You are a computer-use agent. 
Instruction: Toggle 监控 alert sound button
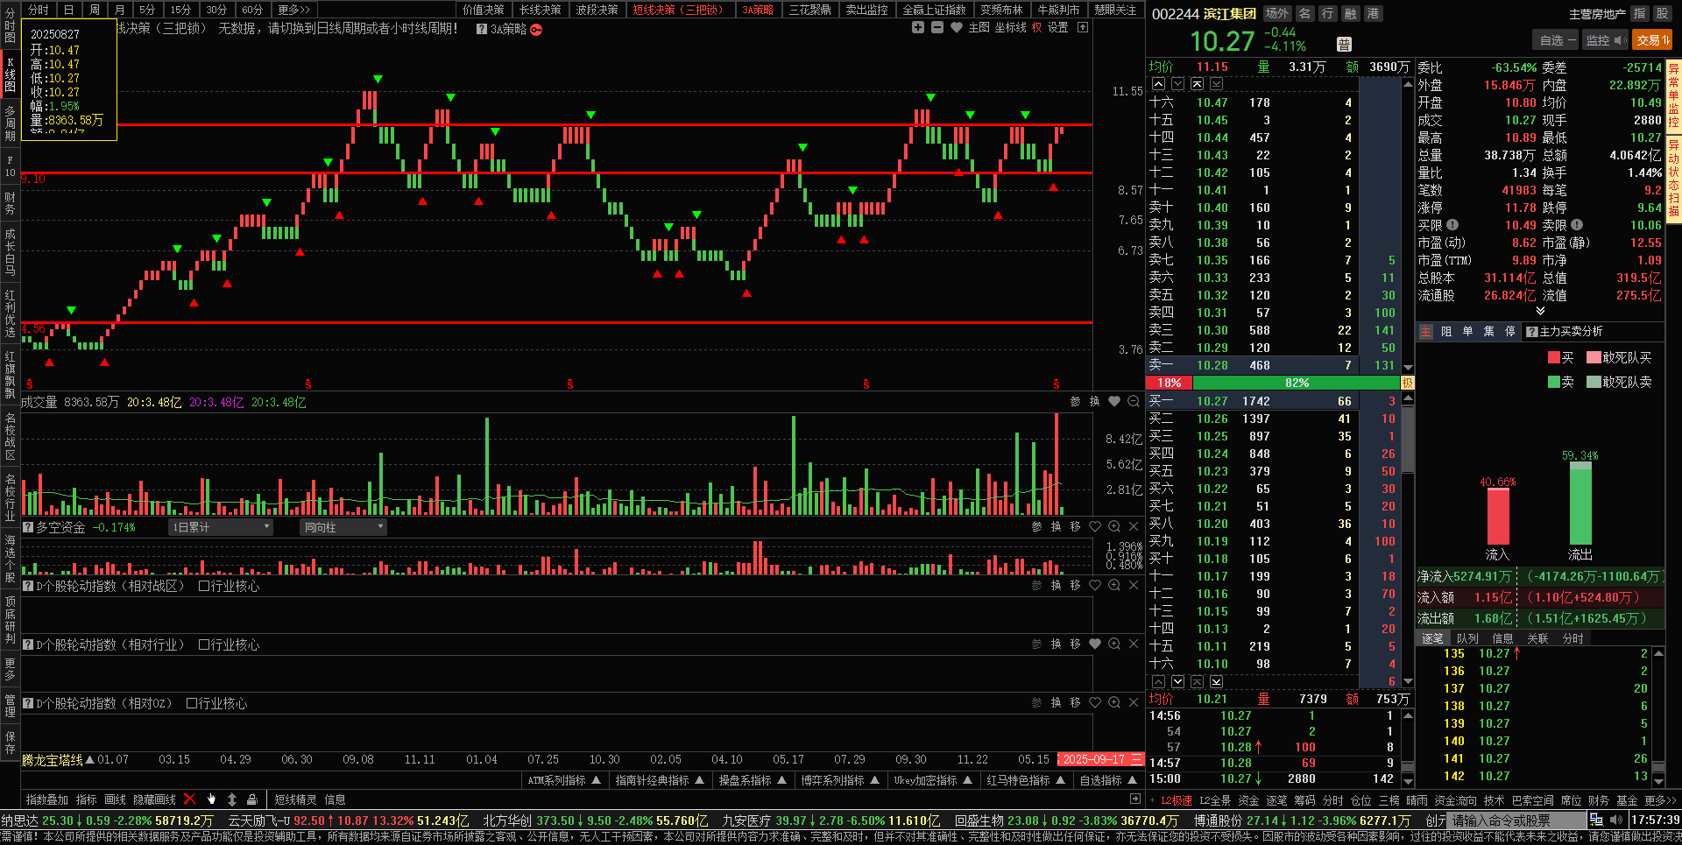tap(1606, 39)
